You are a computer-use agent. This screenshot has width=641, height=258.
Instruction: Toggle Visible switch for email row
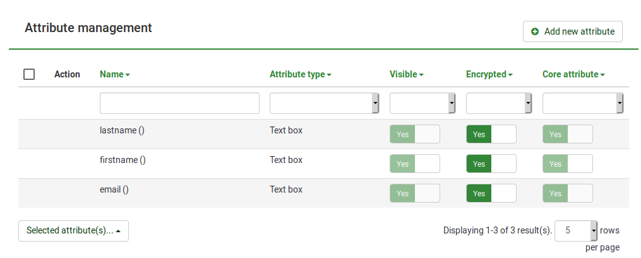[x=414, y=193]
